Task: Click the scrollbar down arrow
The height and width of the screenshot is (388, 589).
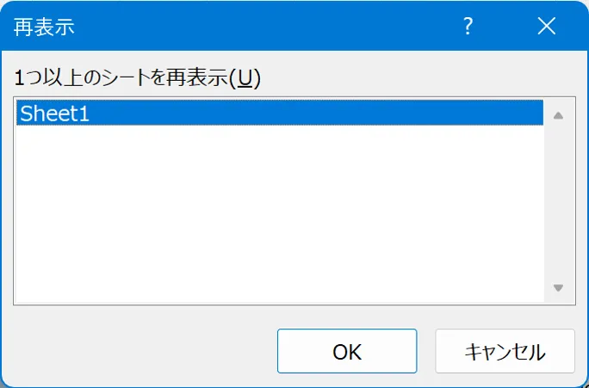Action: pyautogui.click(x=558, y=288)
